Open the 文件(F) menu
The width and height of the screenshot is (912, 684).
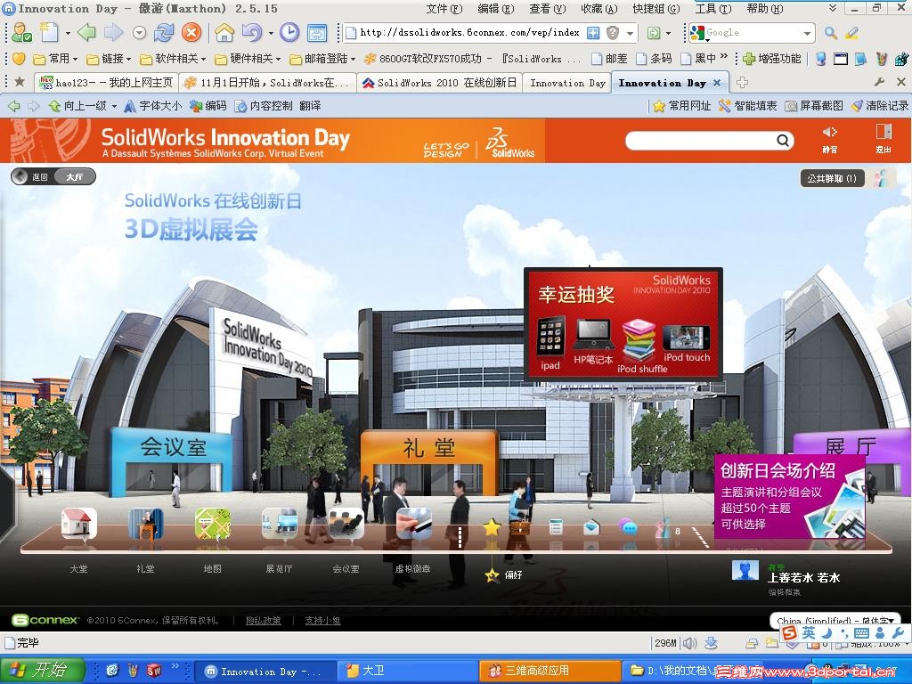pyautogui.click(x=444, y=9)
